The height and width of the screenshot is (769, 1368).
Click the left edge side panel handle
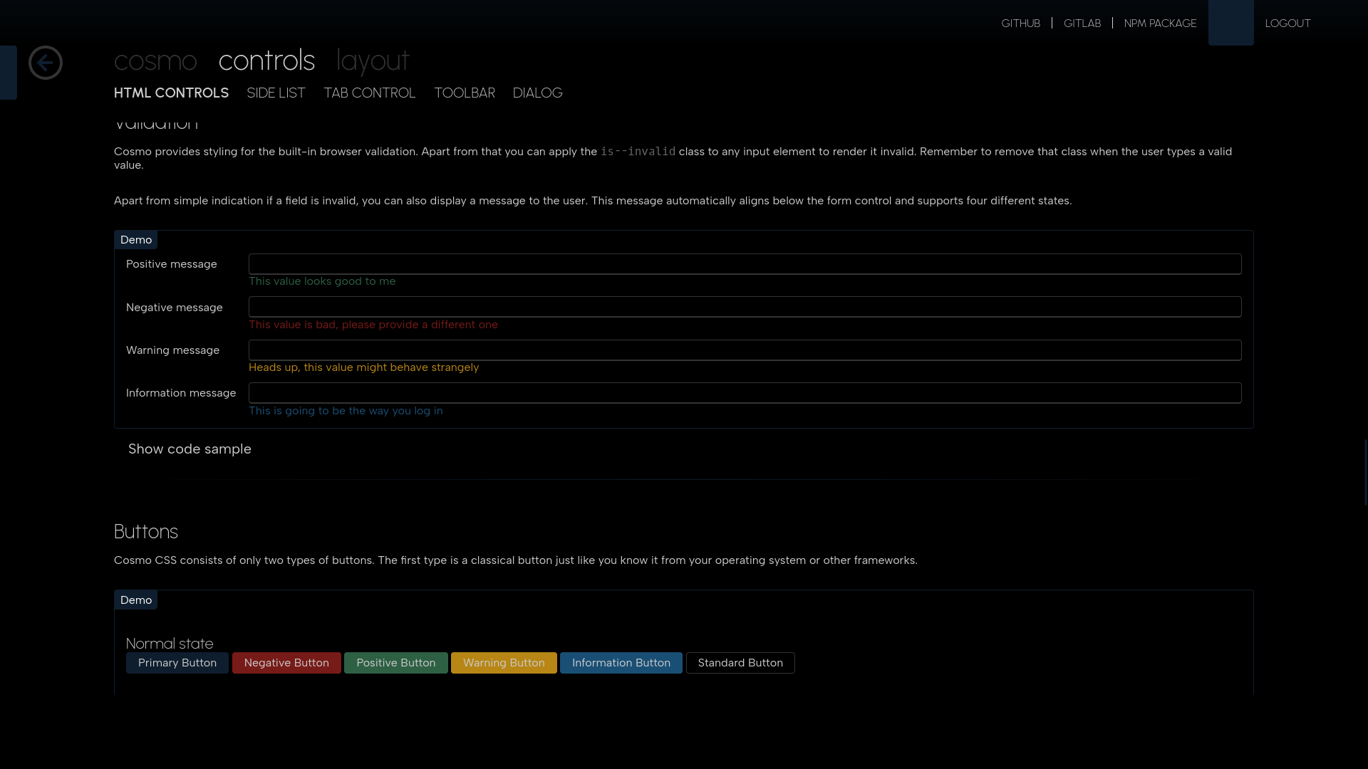8,73
